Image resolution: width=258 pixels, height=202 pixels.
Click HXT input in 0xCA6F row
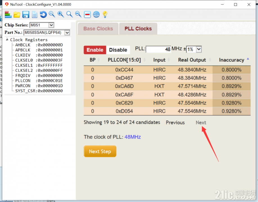point(159,95)
